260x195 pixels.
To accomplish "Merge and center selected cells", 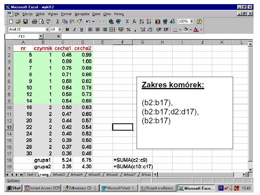I will [112, 30].
